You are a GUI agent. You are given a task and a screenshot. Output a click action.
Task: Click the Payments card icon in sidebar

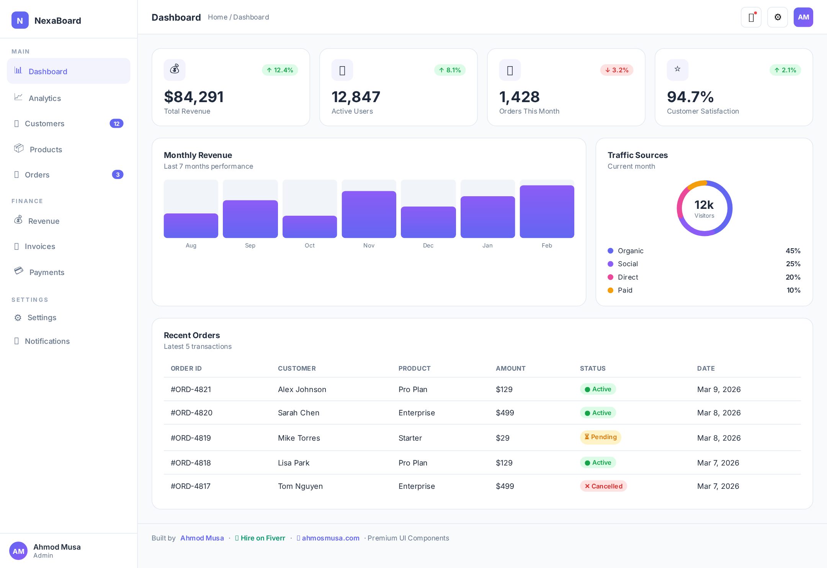18,271
